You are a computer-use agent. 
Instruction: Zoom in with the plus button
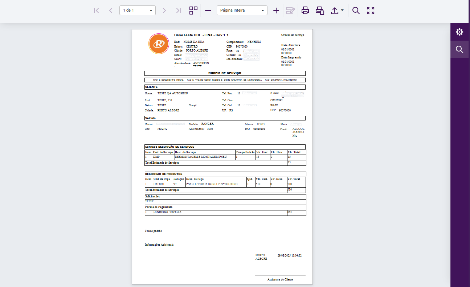pyautogui.click(x=276, y=11)
